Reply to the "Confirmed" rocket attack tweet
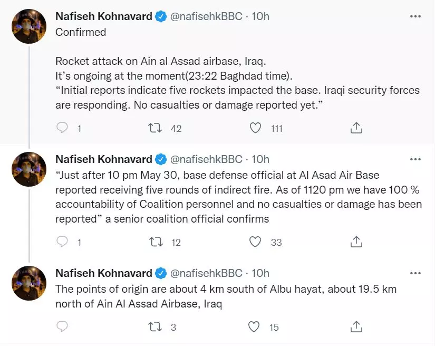Image resolution: width=435 pixels, height=346 pixels. click(x=62, y=128)
